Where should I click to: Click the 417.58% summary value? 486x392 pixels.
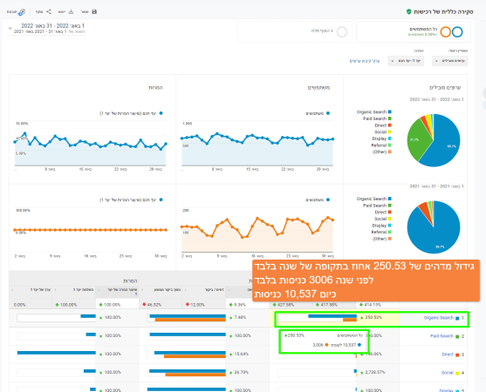[329, 305]
